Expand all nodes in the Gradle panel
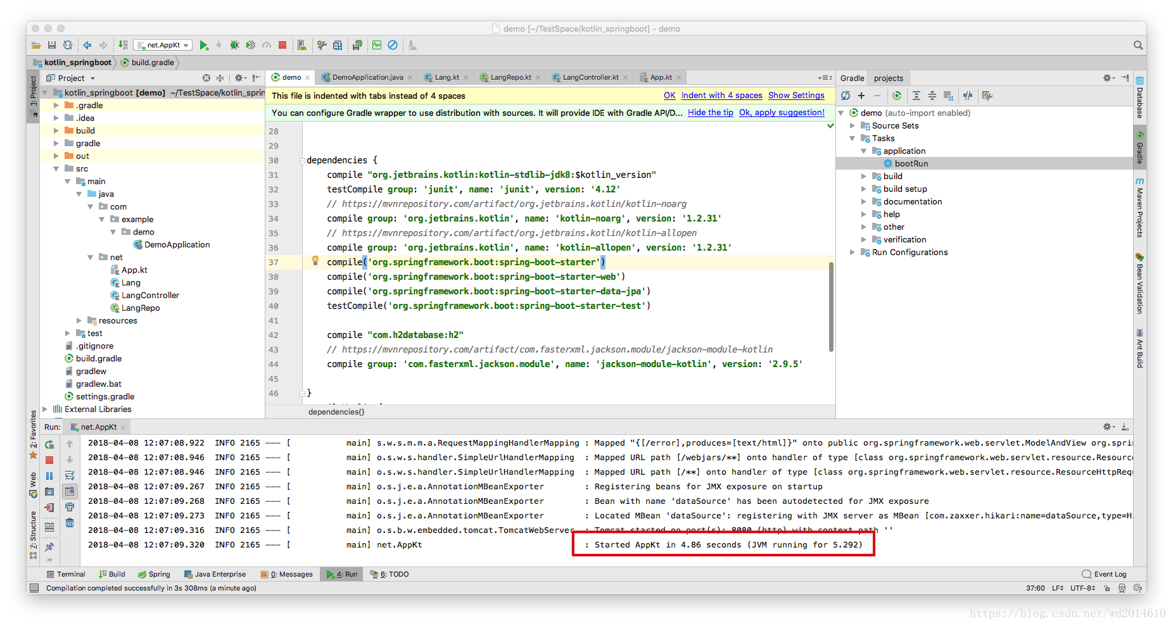1173x626 pixels. [x=916, y=96]
